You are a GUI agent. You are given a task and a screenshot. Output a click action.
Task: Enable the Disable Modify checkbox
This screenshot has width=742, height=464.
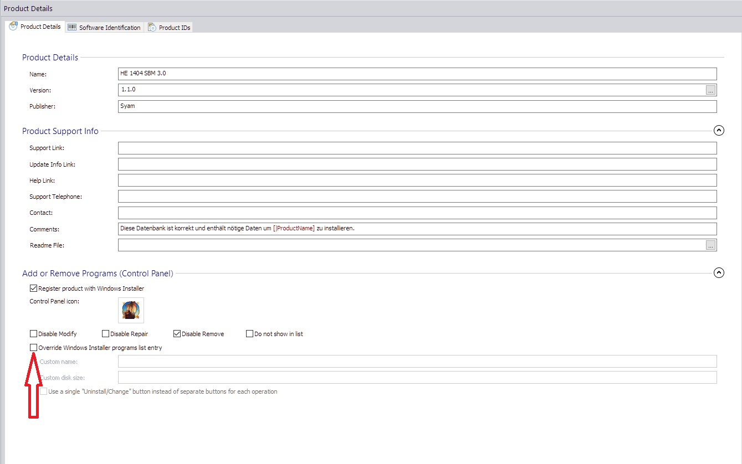[34, 334]
